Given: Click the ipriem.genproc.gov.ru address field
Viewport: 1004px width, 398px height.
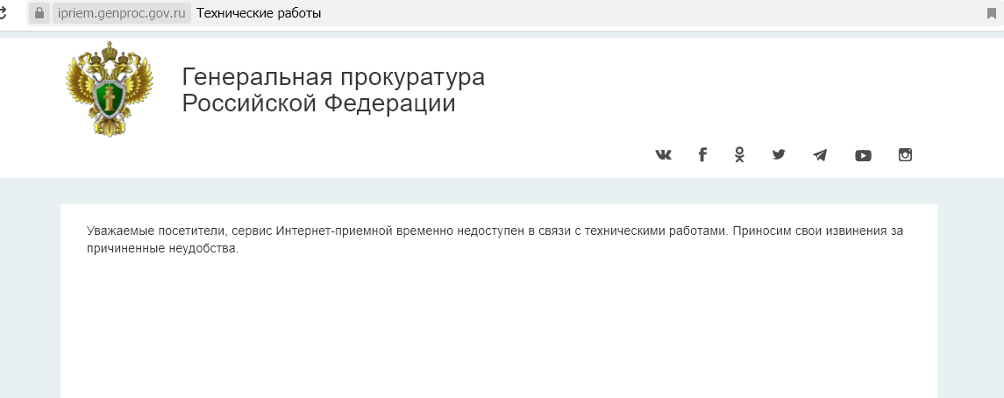Looking at the screenshot, I should pyautogui.click(x=122, y=13).
